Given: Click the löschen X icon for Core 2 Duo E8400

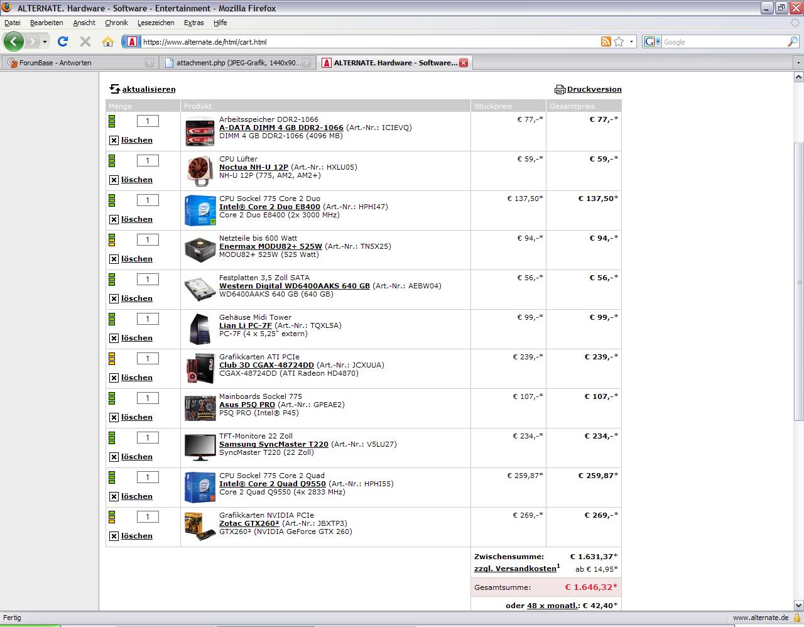Looking at the screenshot, I should (x=114, y=220).
